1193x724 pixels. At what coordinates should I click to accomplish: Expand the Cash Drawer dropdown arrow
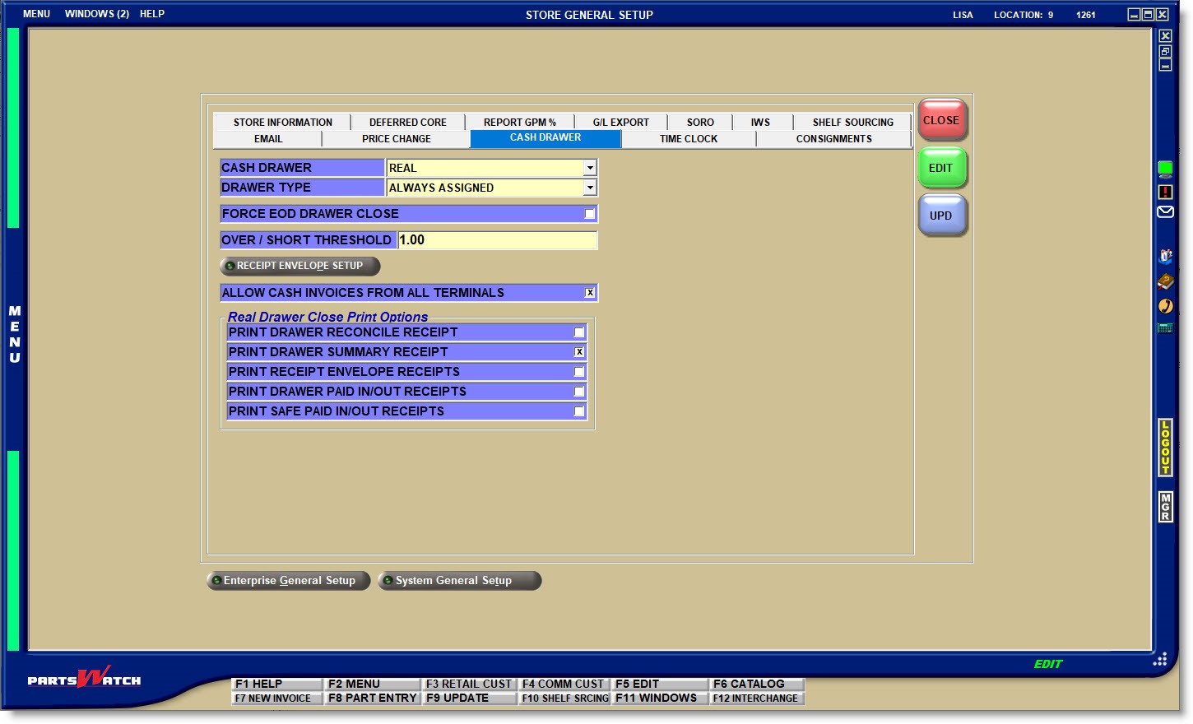589,168
